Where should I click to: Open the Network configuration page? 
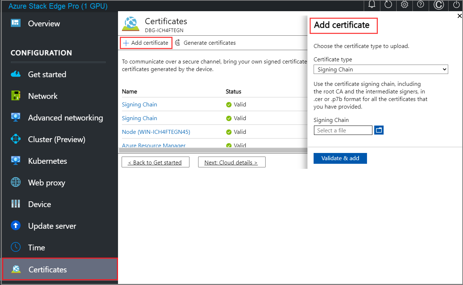pos(43,96)
